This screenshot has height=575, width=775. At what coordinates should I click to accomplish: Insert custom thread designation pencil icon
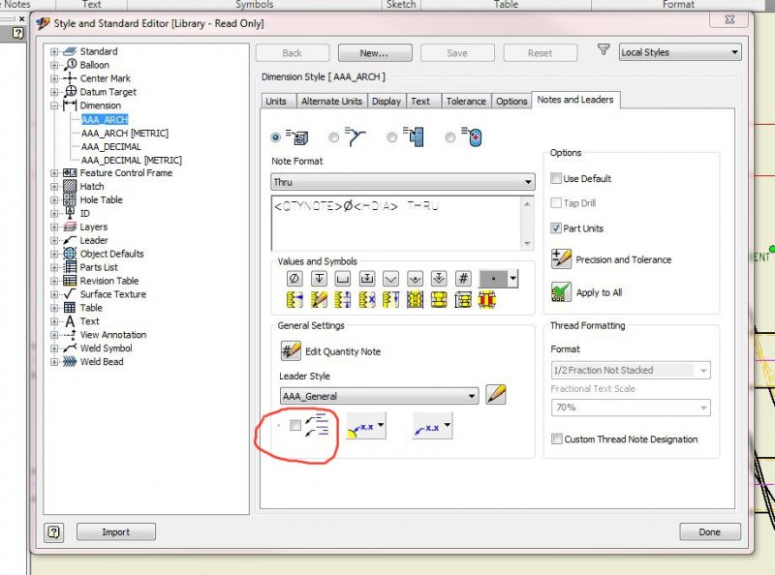pos(319,300)
